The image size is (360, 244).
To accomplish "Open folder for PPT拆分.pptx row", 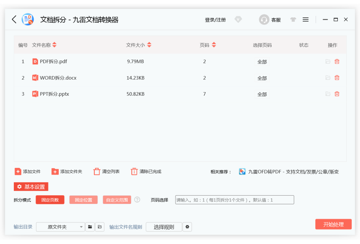I will pyautogui.click(x=328, y=94).
